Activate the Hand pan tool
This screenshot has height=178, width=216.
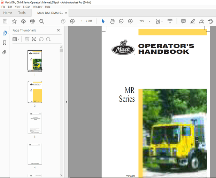(x=112, y=21)
